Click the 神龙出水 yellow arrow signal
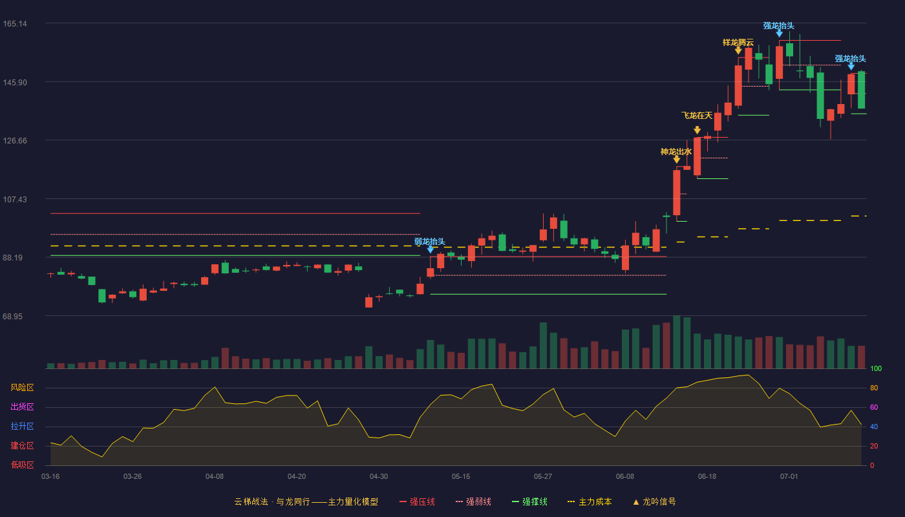 pos(676,159)
